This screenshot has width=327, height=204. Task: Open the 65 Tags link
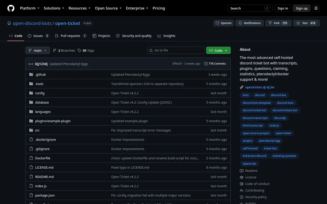(86, 50)
